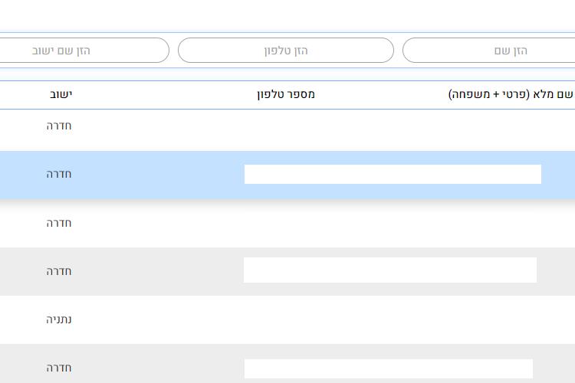The image size is (575, 383).
Task: Click the white box in the fourth row
Action: click(390, 270)
